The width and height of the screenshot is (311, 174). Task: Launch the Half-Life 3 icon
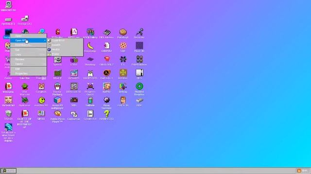tap(106, 74)
